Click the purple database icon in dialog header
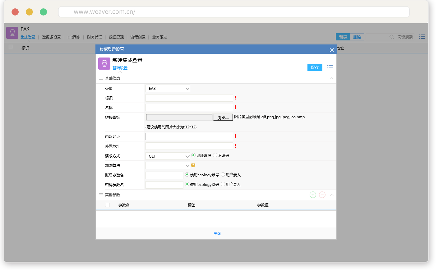The image size is (443, 272). point(104,64)
